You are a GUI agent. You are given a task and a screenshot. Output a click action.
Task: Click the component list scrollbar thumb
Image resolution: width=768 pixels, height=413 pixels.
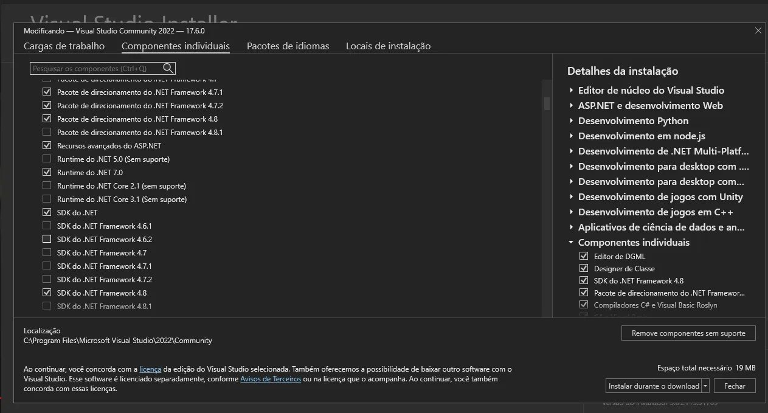547,103
